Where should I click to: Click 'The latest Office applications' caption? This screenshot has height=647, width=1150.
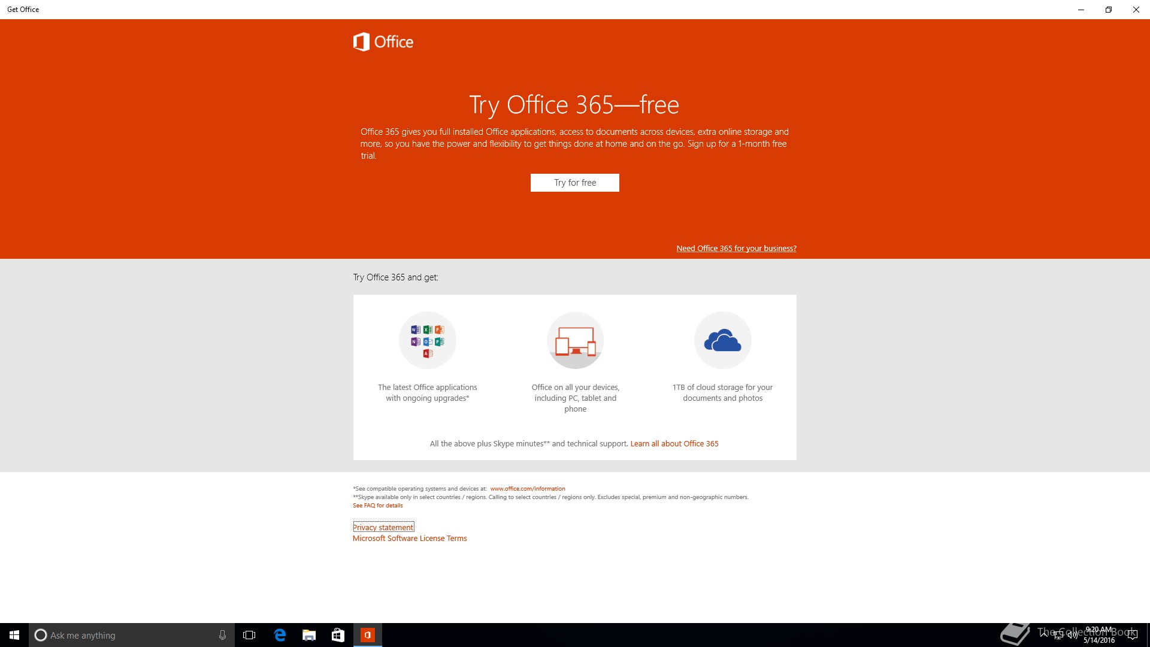pyautogui.click(x=428, y=393)
